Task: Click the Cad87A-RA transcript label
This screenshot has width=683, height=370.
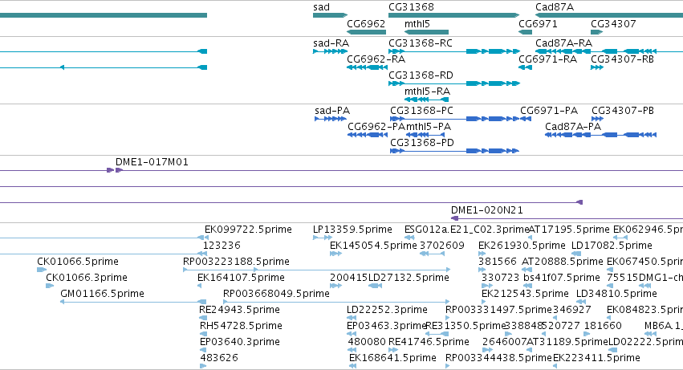Action: [x=563, y=43]
